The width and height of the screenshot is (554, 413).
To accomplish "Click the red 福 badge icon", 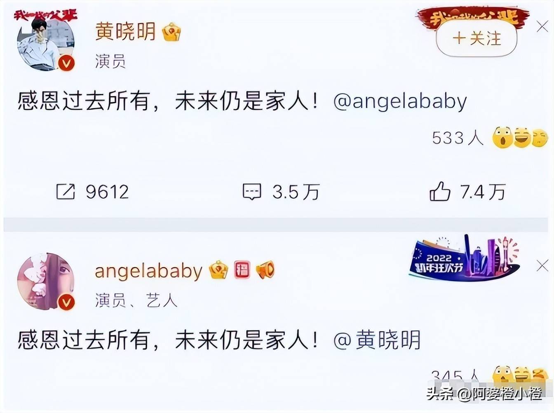I will pyautogui.click(x=242, y=270).
